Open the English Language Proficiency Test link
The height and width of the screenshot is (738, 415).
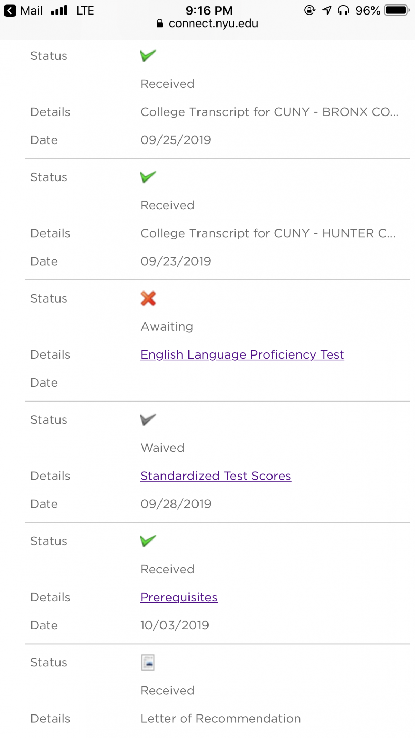coord(242,354)
